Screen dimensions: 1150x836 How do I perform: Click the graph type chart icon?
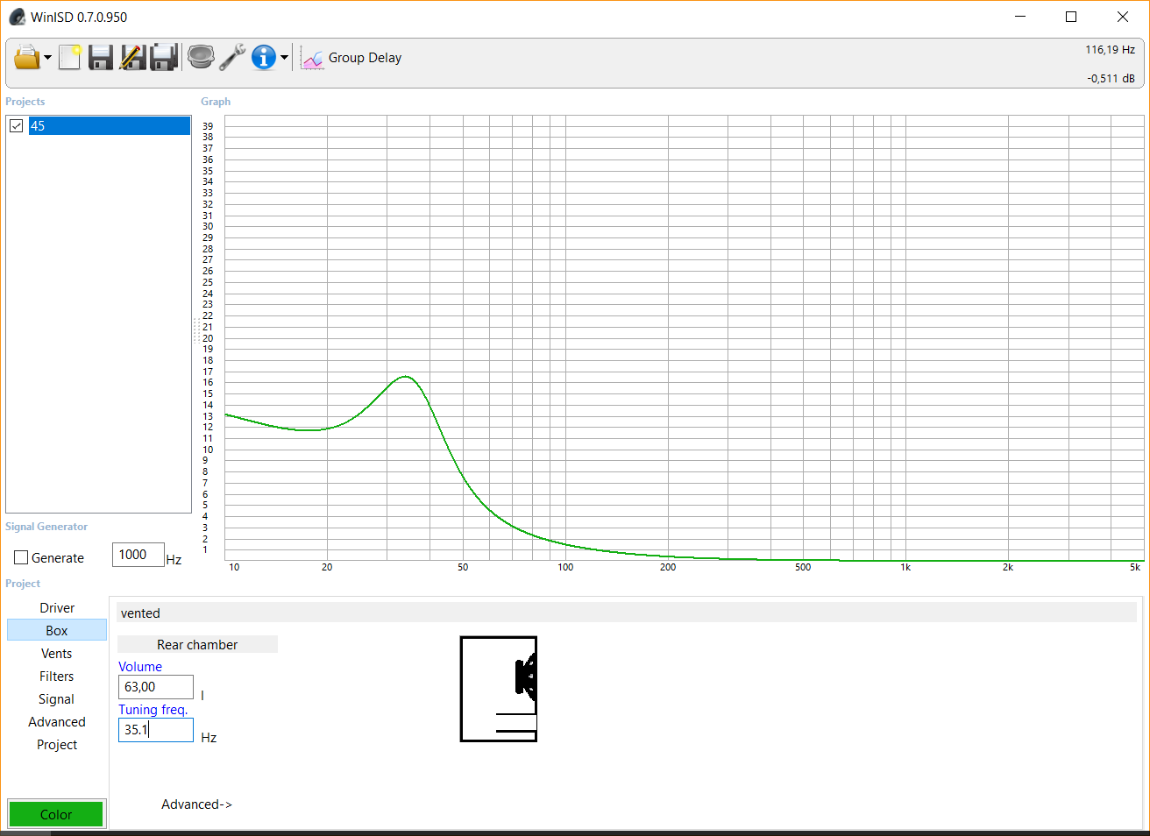point(312,58)
